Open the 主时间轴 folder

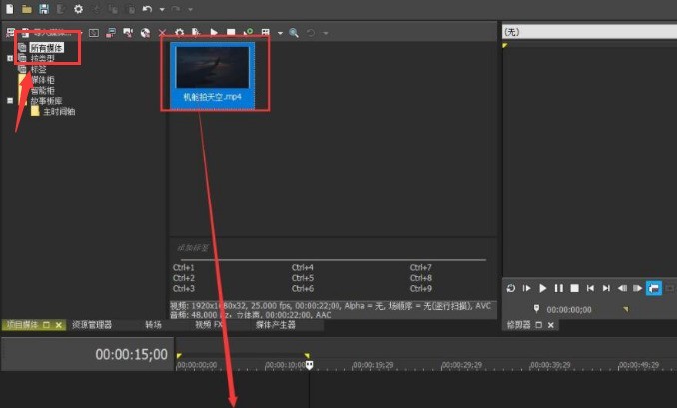[x=59, y=112]
